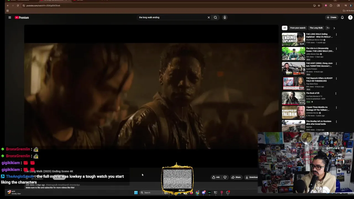Select the The Long Walk chip
The image size is (354, 199).
pos(316,28)
